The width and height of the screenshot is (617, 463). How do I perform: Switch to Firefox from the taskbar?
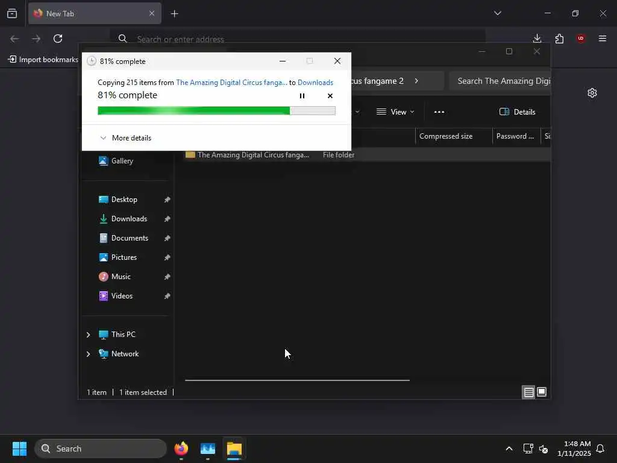click(x=181, y=449)
